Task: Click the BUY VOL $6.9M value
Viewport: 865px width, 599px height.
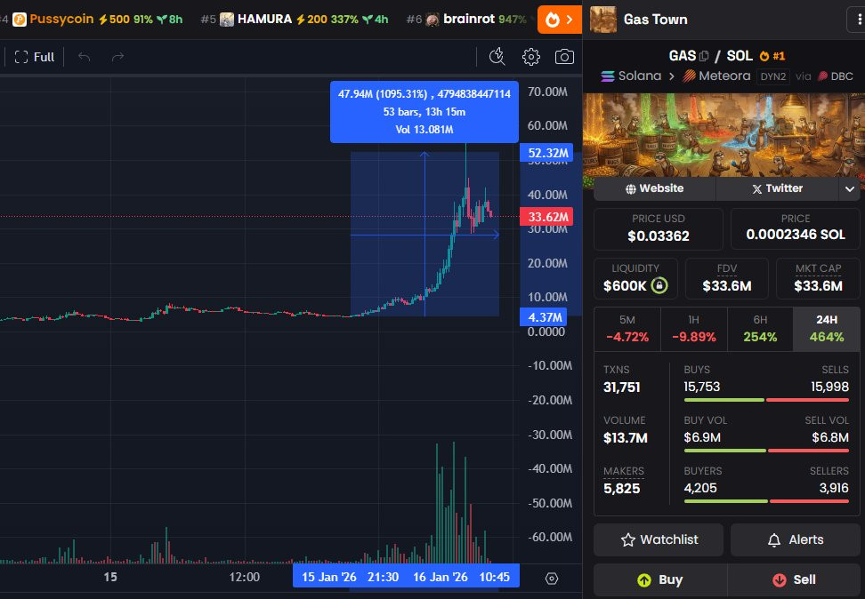Action: (x=702, y=437)
